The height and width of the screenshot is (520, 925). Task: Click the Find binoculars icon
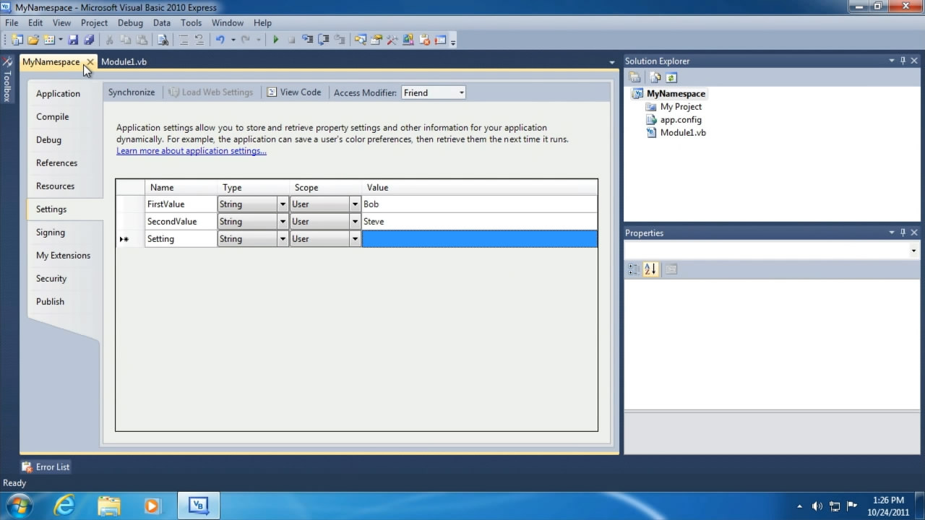pos(163,40)
